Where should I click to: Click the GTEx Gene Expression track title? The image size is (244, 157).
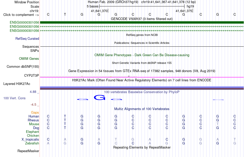[x=142, y=71]
